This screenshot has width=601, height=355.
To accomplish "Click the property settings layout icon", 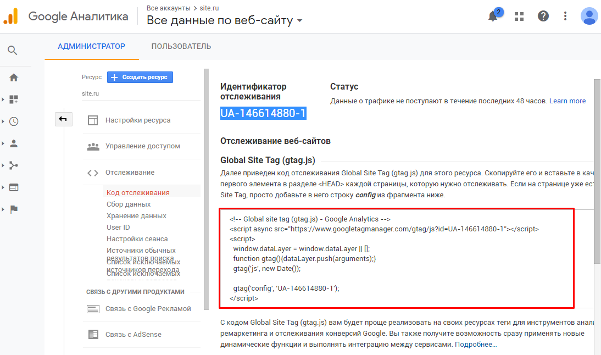I will [x=93, y=120].
